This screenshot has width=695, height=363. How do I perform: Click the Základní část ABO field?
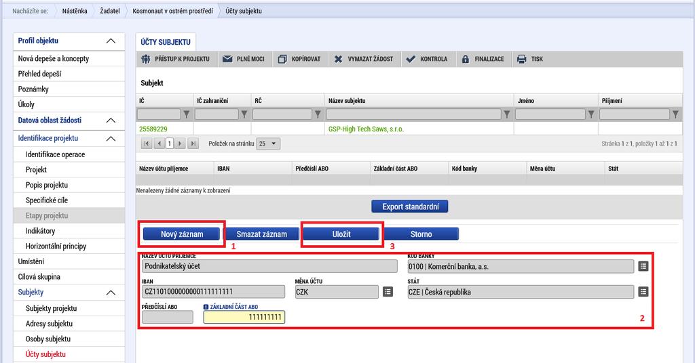click(x=244, y=317)
